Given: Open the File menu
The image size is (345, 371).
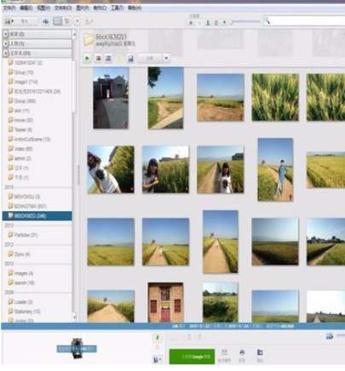Looking at the screenshot, I should coord(9,9).
